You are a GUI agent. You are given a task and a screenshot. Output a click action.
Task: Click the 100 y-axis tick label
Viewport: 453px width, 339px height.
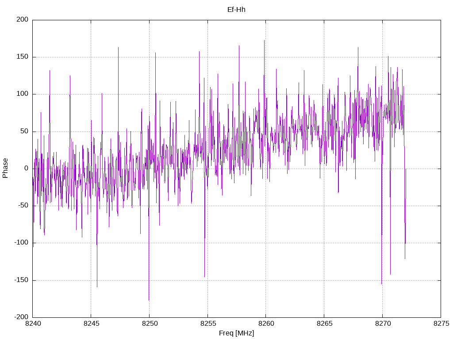tap(23, 94)
